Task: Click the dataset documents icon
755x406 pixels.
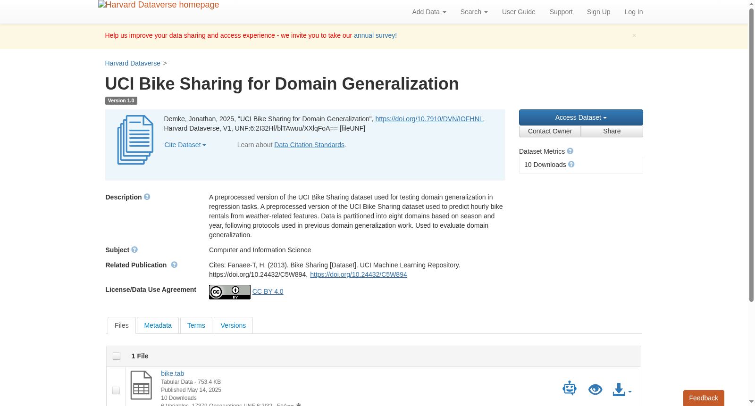Action: 135,140
